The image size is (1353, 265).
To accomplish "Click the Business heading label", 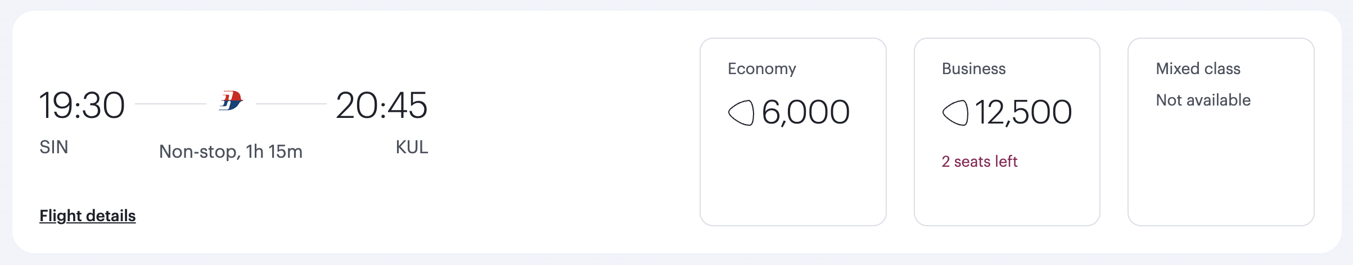I will coord(974,68).
